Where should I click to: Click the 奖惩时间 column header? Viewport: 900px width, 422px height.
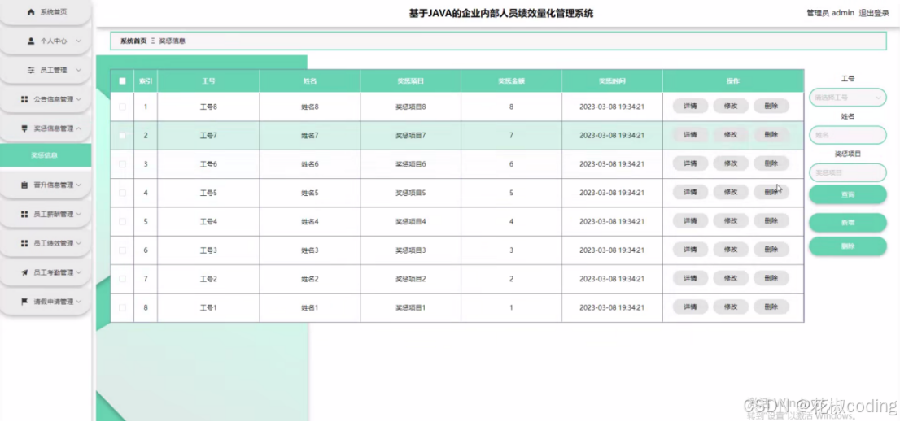(612, 80)
